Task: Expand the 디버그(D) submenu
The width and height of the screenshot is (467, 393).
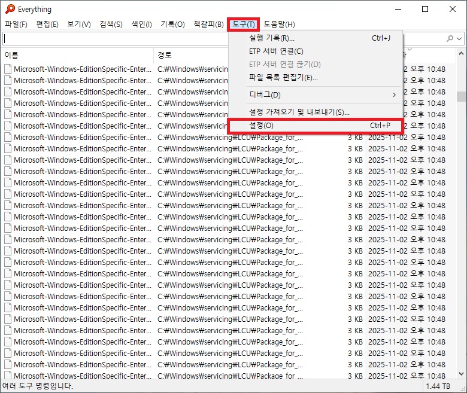Action: (x=316, y=95)
